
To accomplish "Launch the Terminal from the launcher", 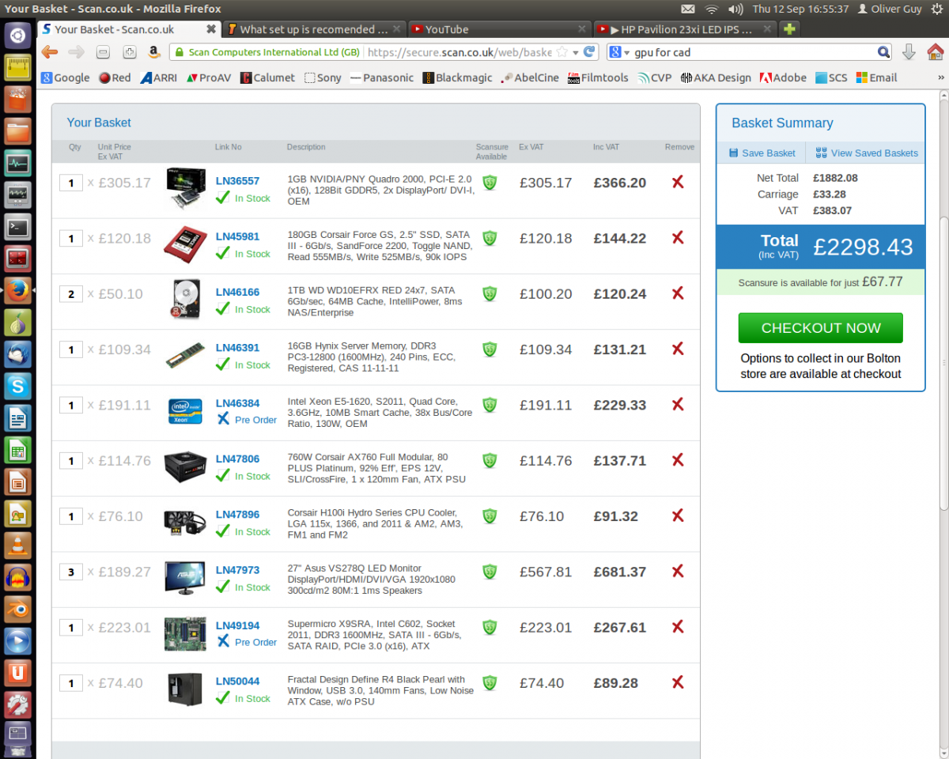I will (x=18, y=227).
